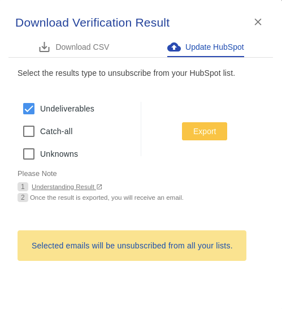Click the number 2 note badge
This screenshot has height=309, width=282.
click(23, 198)
